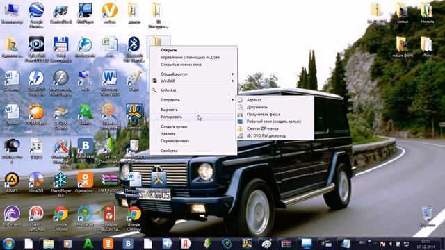This screenshot has width=445, height=250.
Task: Open the taskbar clock and date
Action: (x=426, y=244)
